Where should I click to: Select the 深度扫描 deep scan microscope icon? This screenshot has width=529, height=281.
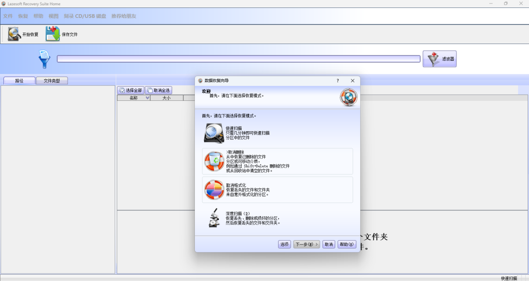click(x=214, y=218)
